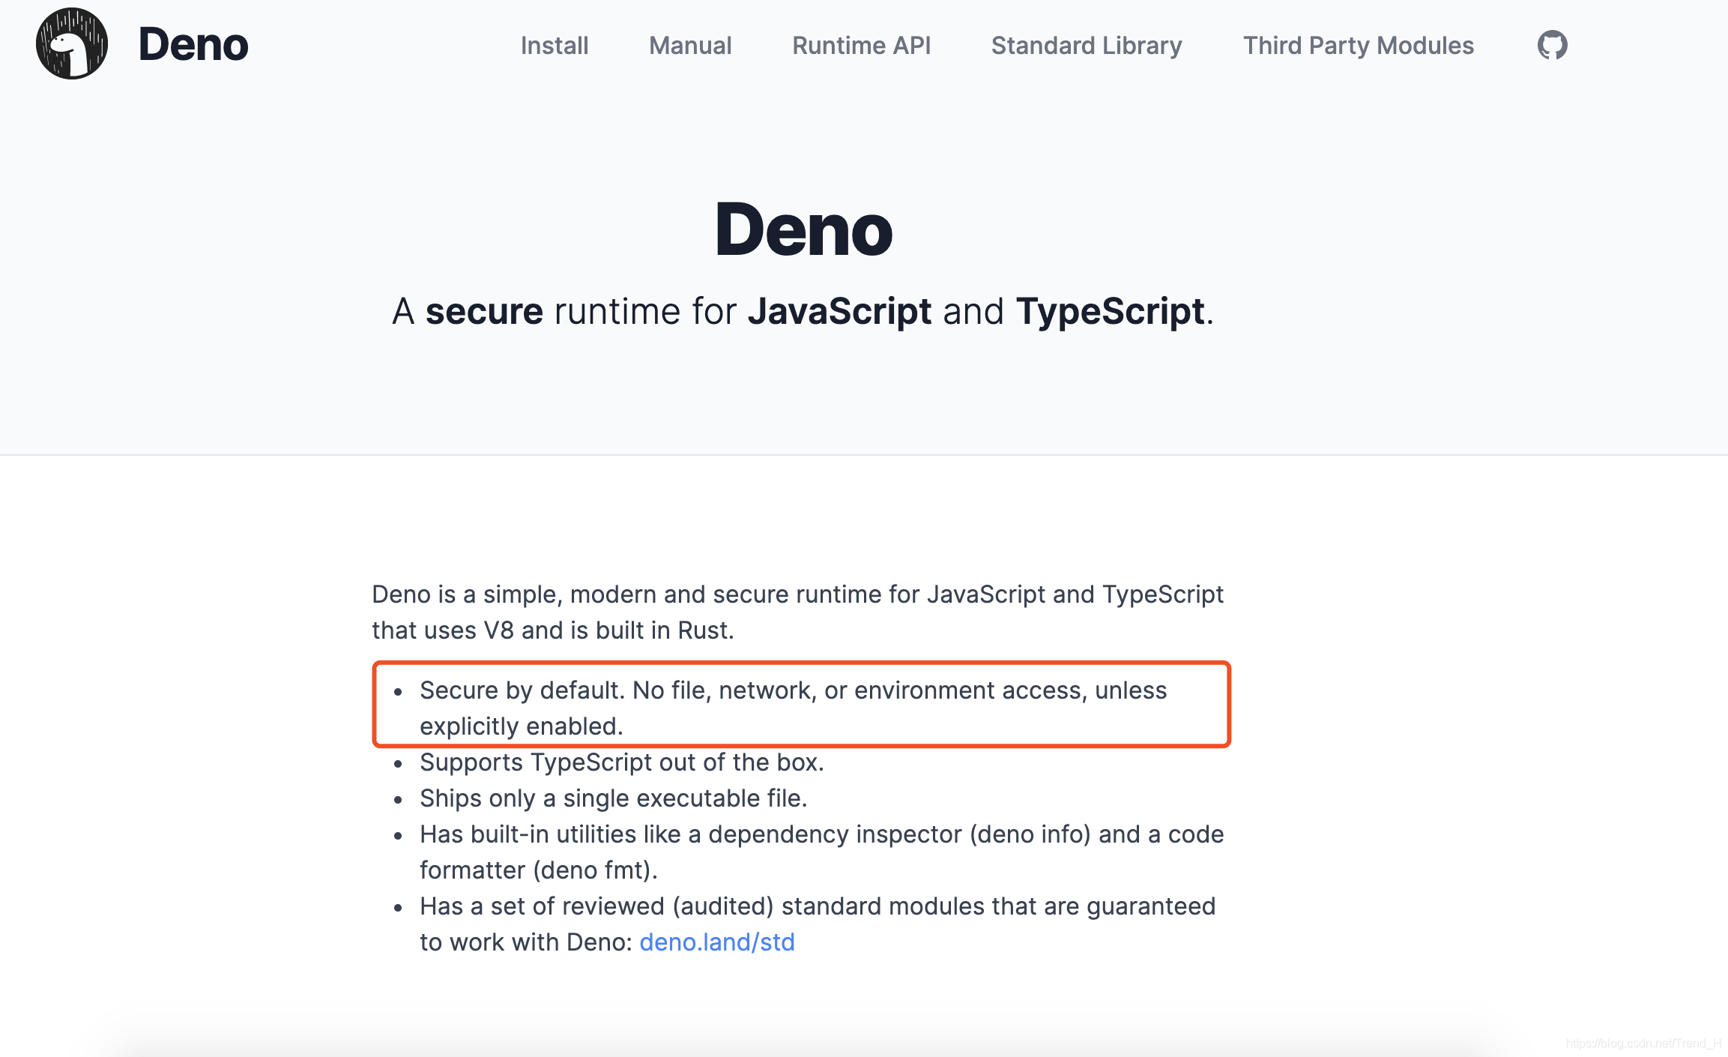
Task: Click the large Deno hero heading
Action: coord(803,230)
